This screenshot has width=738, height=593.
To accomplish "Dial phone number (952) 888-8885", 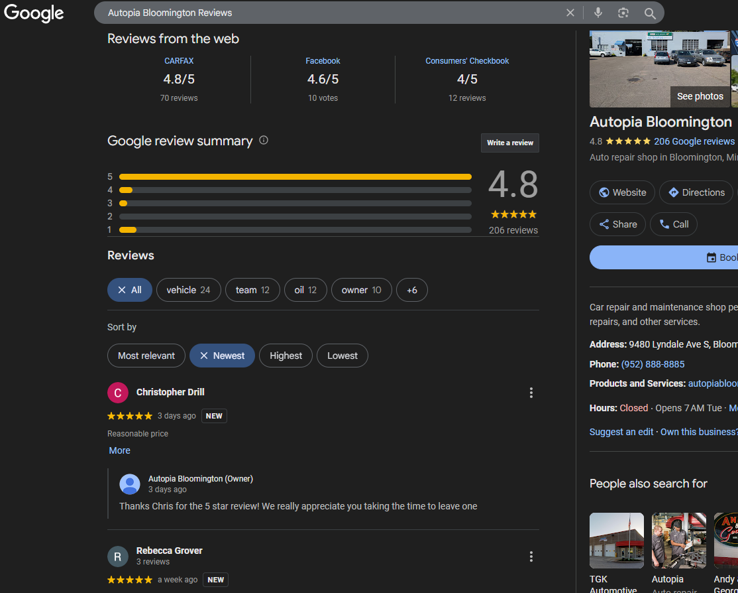I will (653, 364).
